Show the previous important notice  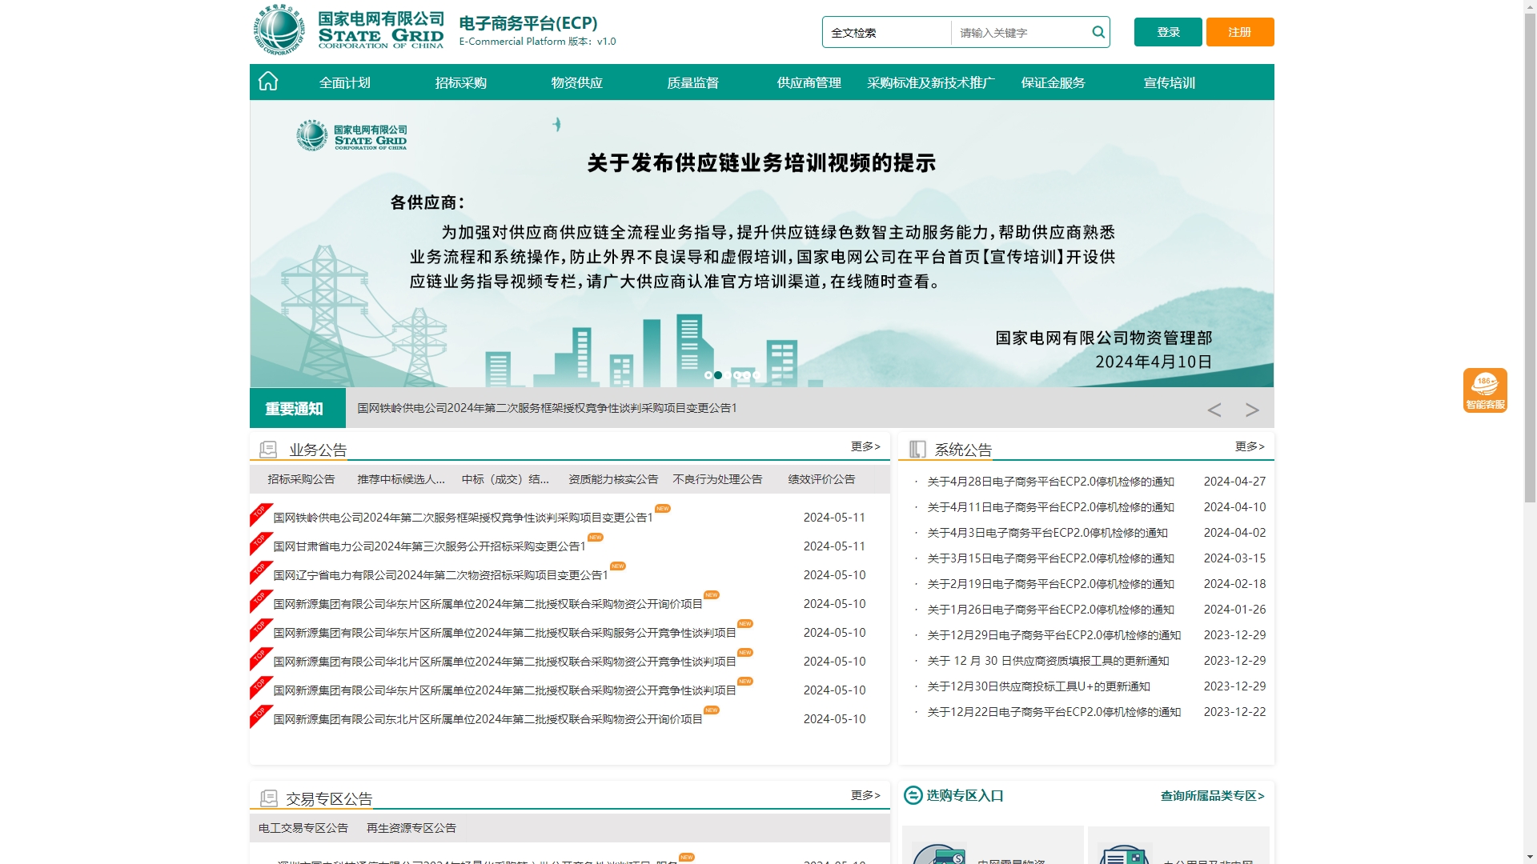[1214, 410]
